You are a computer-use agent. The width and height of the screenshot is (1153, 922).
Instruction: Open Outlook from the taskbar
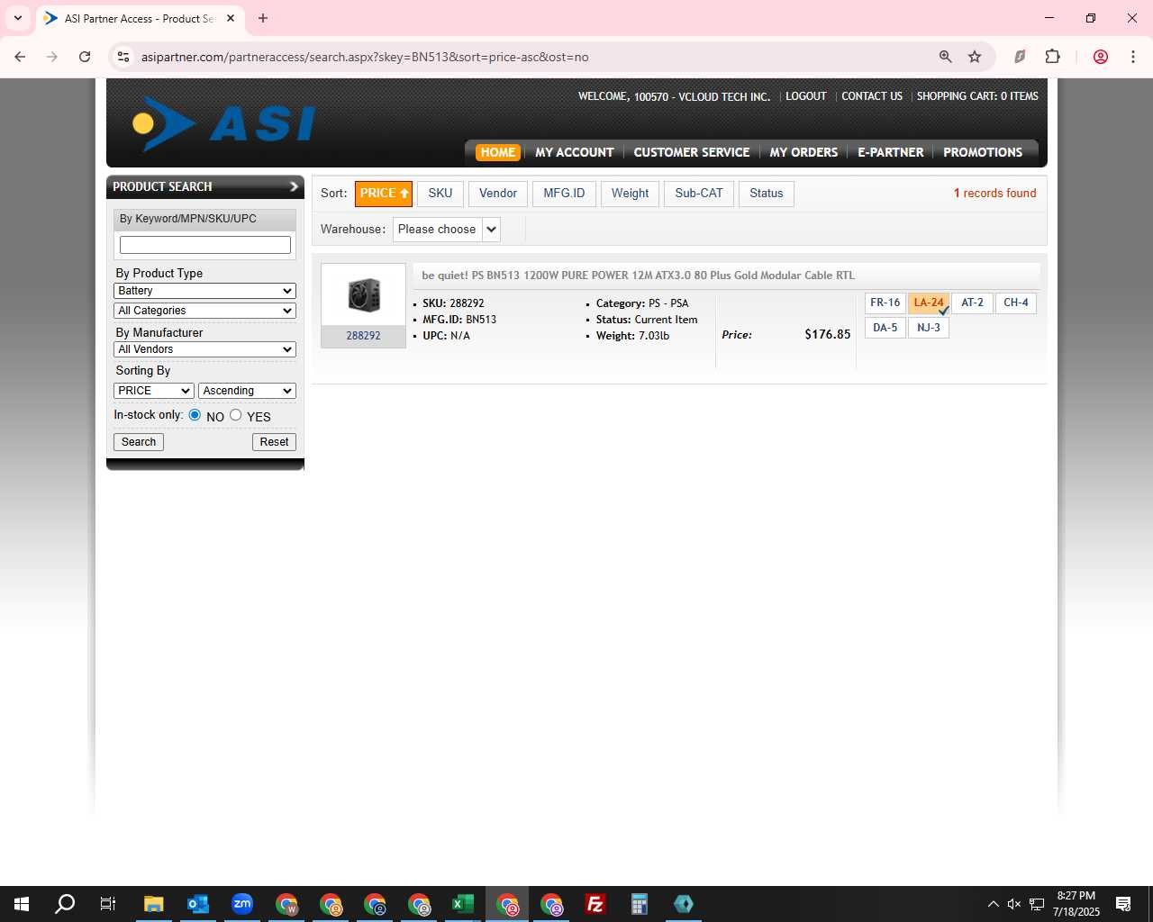(197, 904)
